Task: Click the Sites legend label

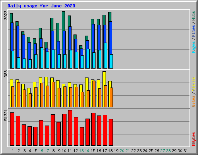Action: click(x=194, y=102)
